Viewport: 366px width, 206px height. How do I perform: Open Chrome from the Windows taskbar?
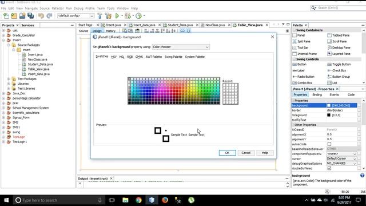(x=138, y=200)
